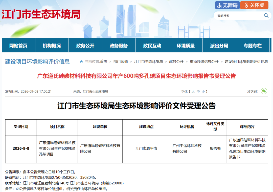The image size is (273, 192).
Task: Switch to 关怀版 care mode
Action: click(254, 5)
